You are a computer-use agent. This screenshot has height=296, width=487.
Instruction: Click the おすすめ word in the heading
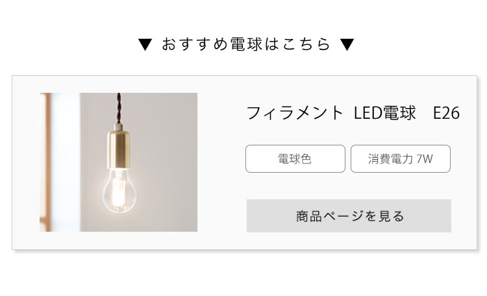[194, 45]
